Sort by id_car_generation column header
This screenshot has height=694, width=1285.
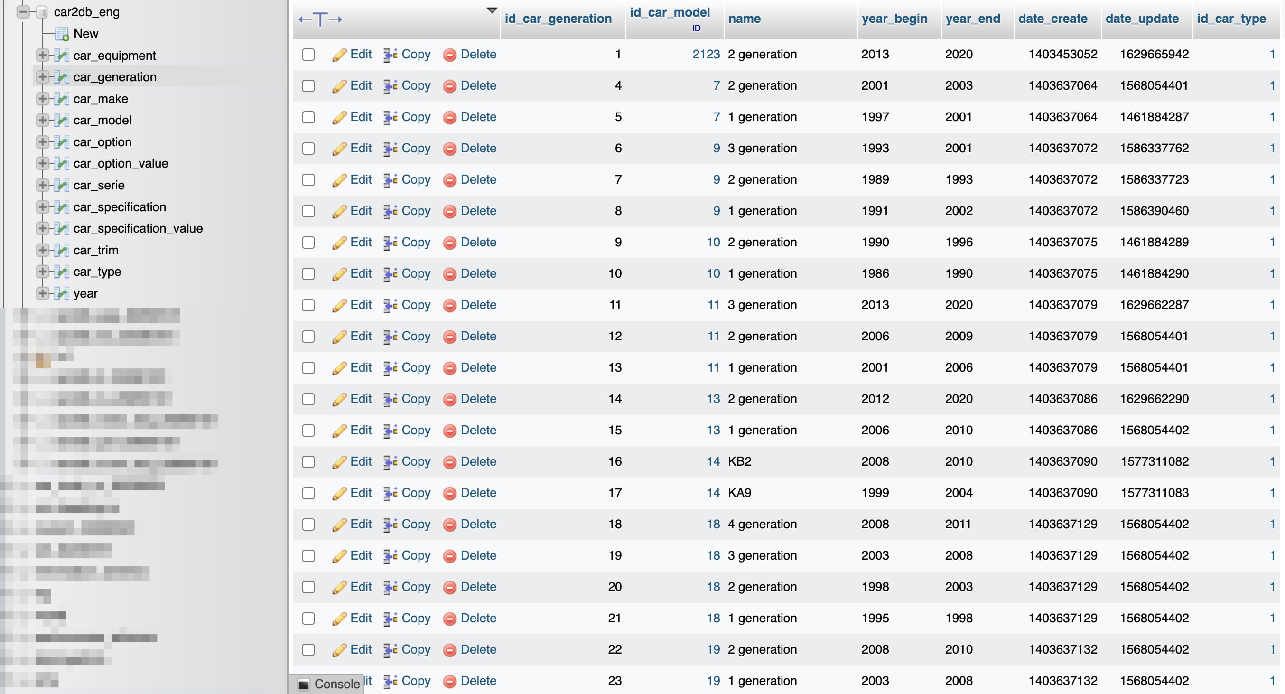558,19
